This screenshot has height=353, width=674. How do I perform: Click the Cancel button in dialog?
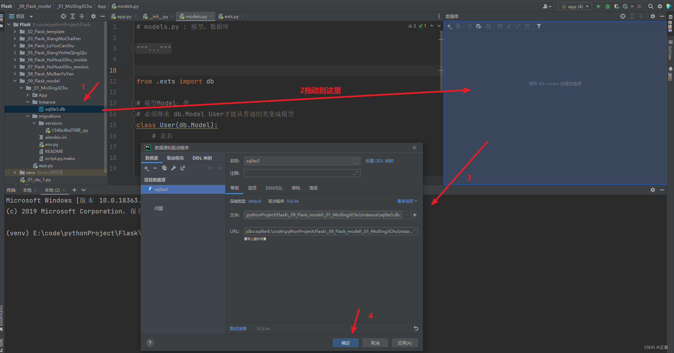click(x=375, y=343)
